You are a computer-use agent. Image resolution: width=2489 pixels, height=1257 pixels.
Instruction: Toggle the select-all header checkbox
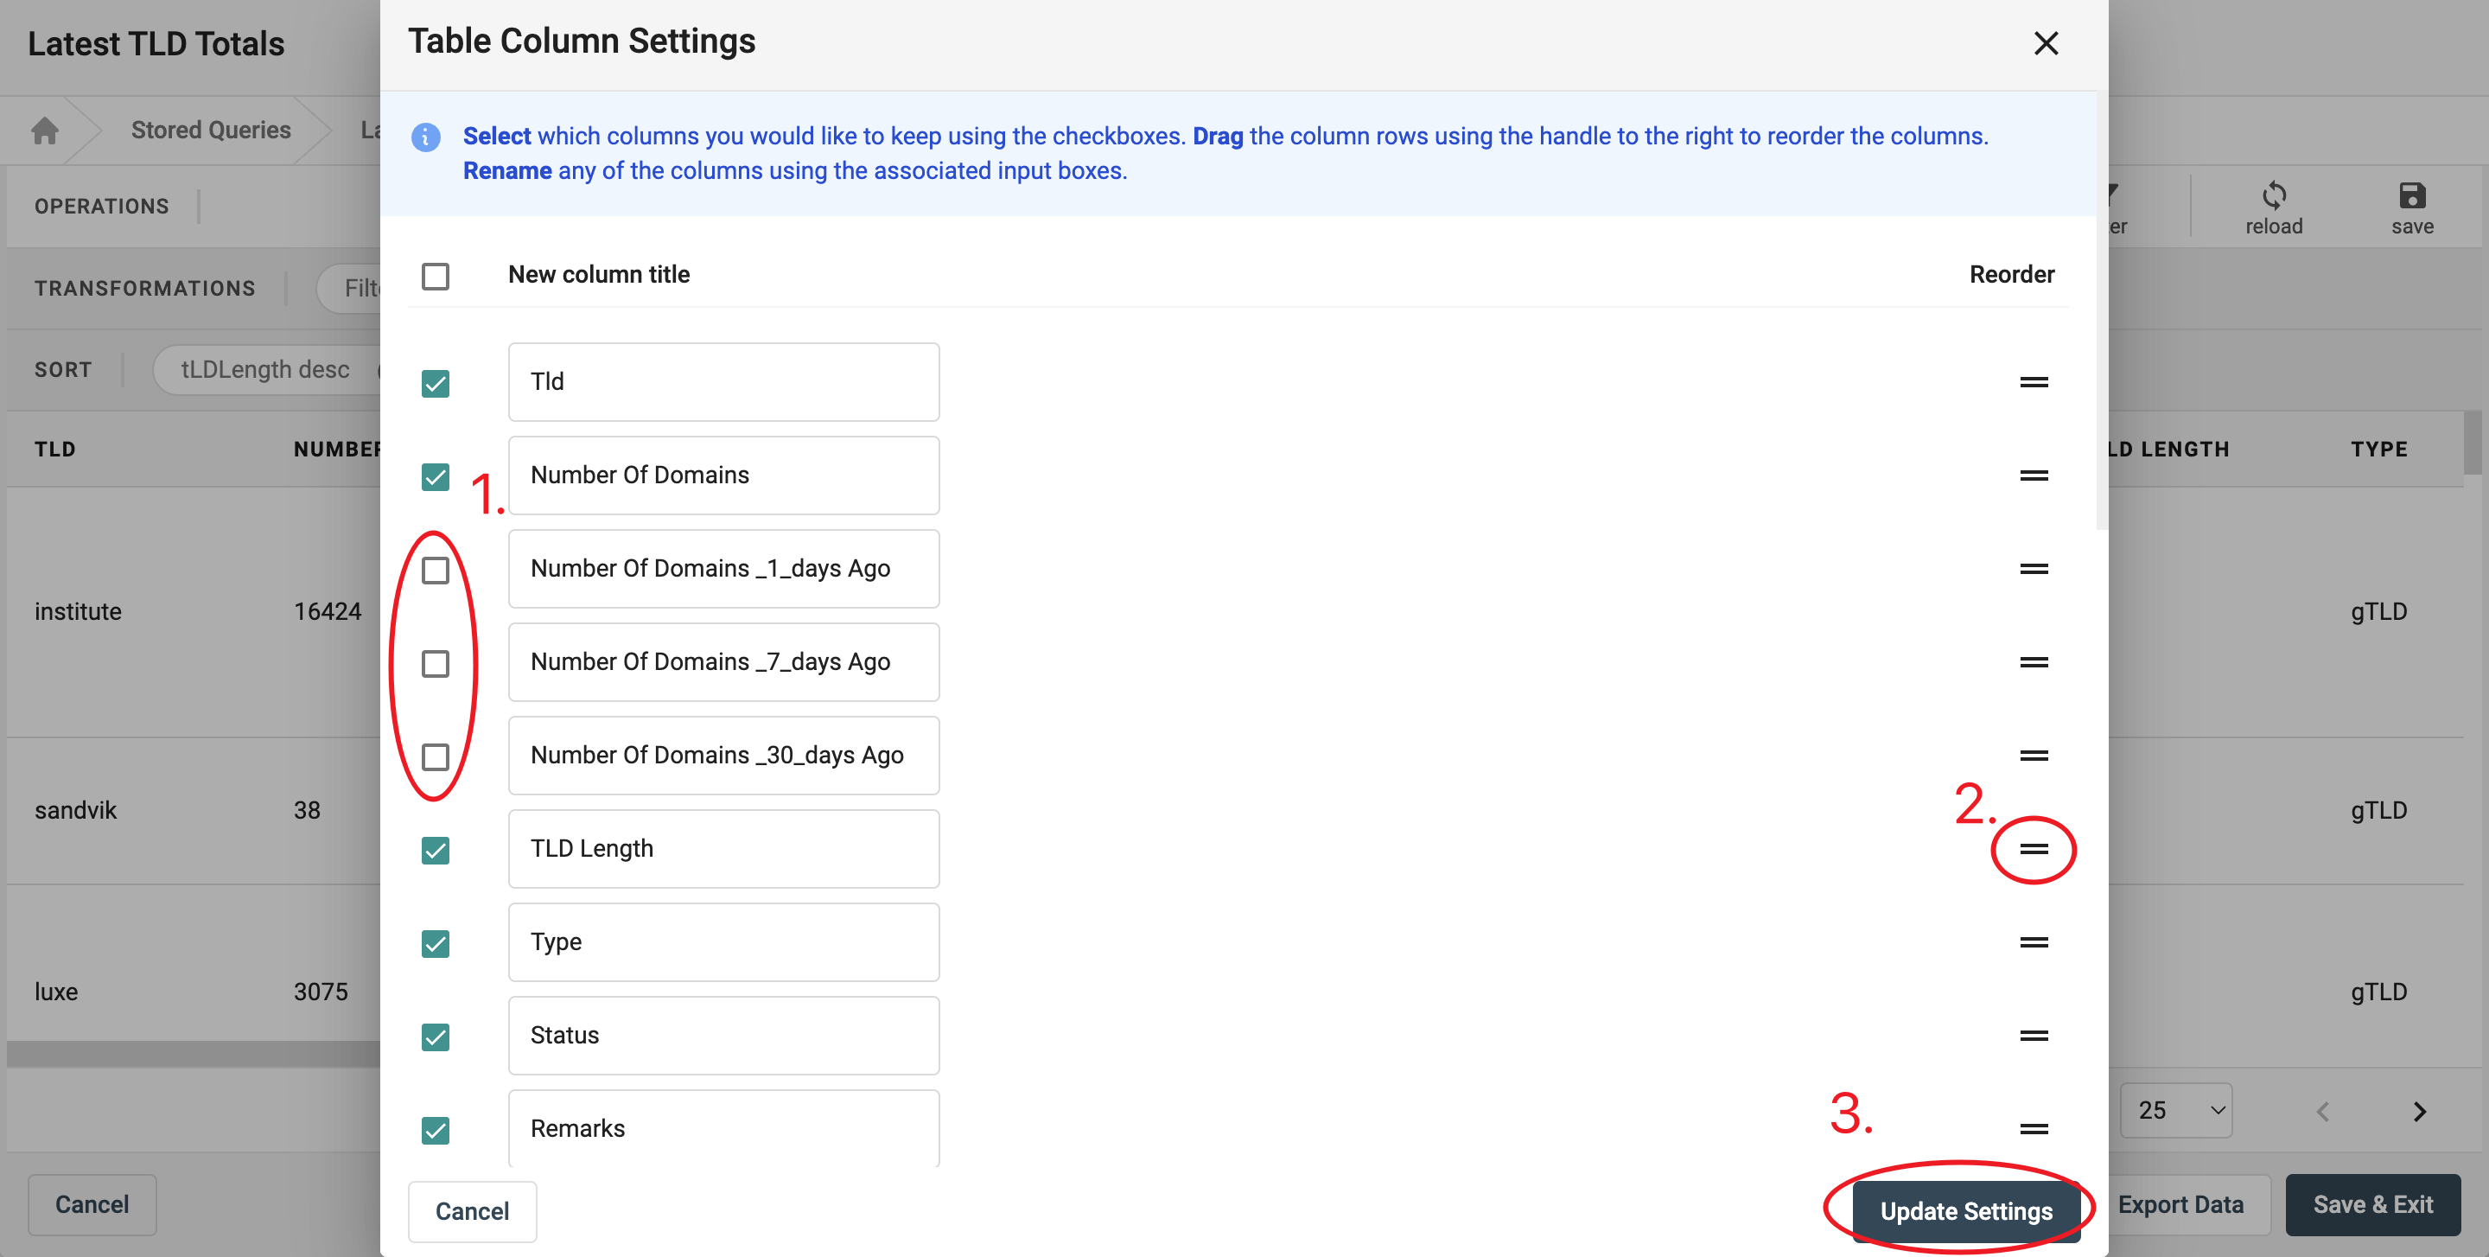436,277
